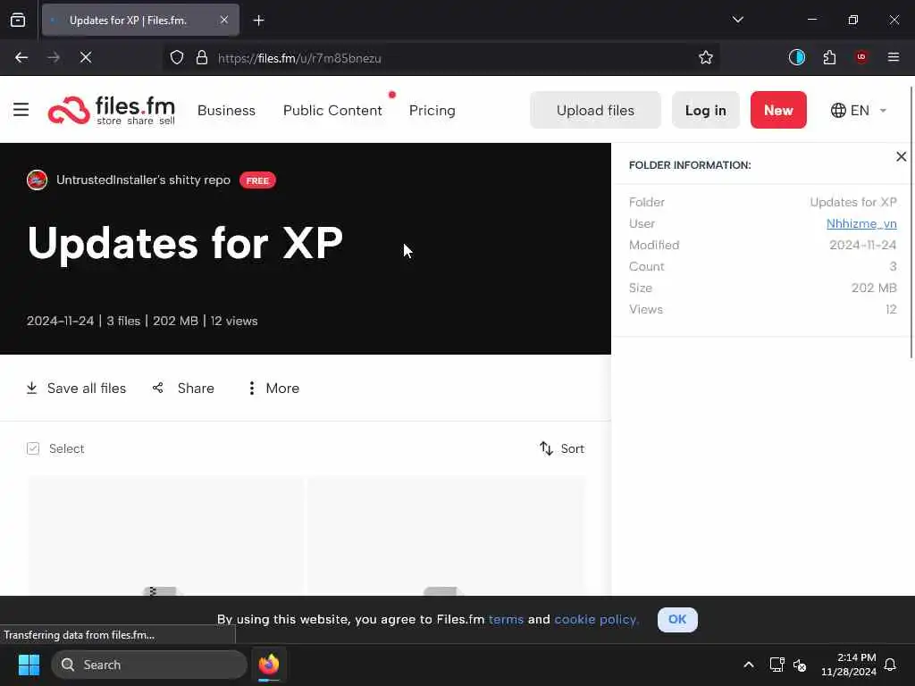Click the page vertical scrollbar
Viewport: 915px width, 686px height.
coord(911,222)
